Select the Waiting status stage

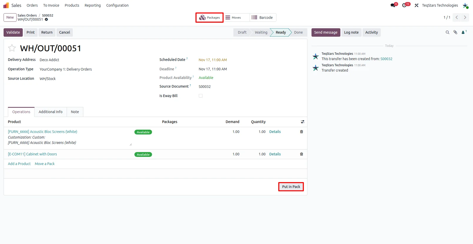click(x=261, y=32)
